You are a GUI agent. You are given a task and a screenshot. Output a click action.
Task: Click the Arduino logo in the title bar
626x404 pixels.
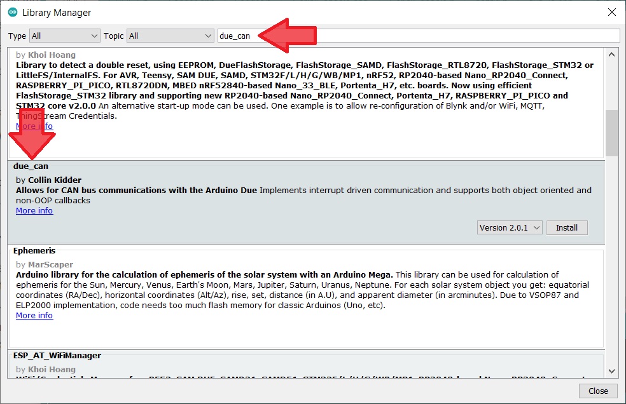point(12,13)
